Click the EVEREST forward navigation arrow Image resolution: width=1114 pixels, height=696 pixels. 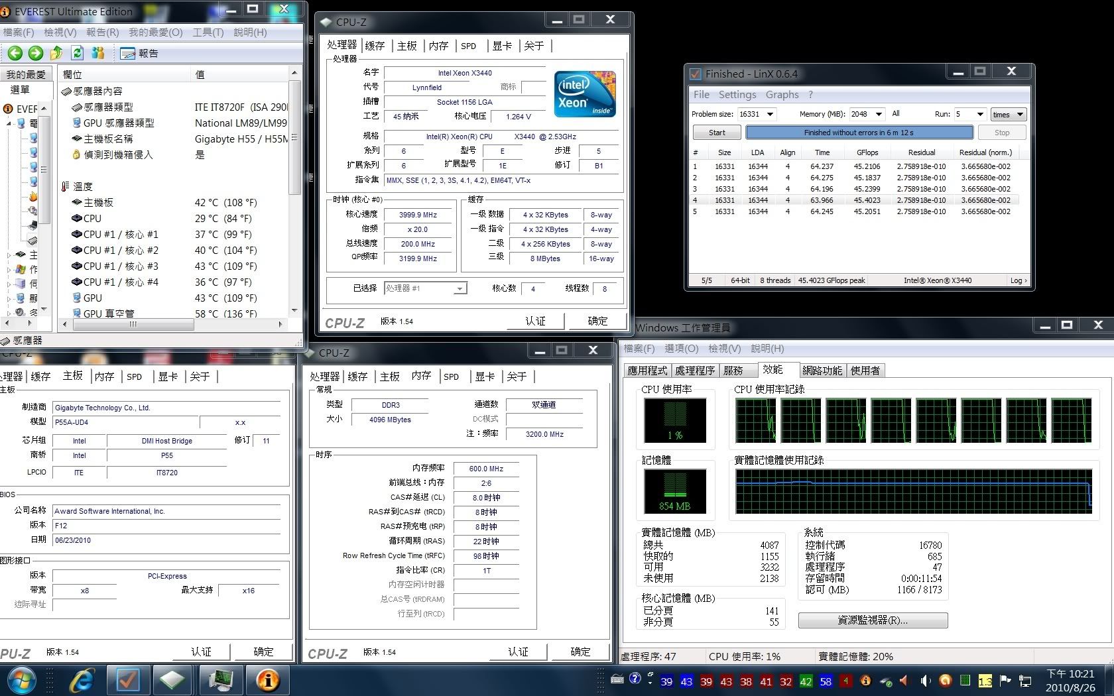[36, 53]
